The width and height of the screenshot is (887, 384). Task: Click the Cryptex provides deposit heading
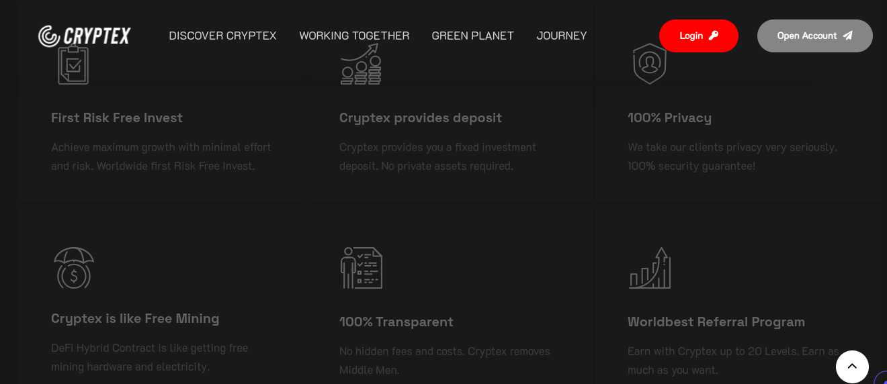(420, 117)
